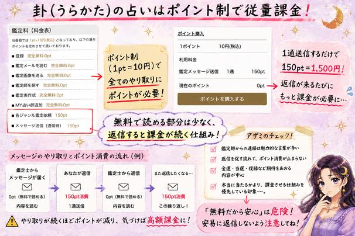The height and width of the screenshot is (236, 355).
Task: Click the crescent moon icon at top right
Action: (x=333, y=18)
